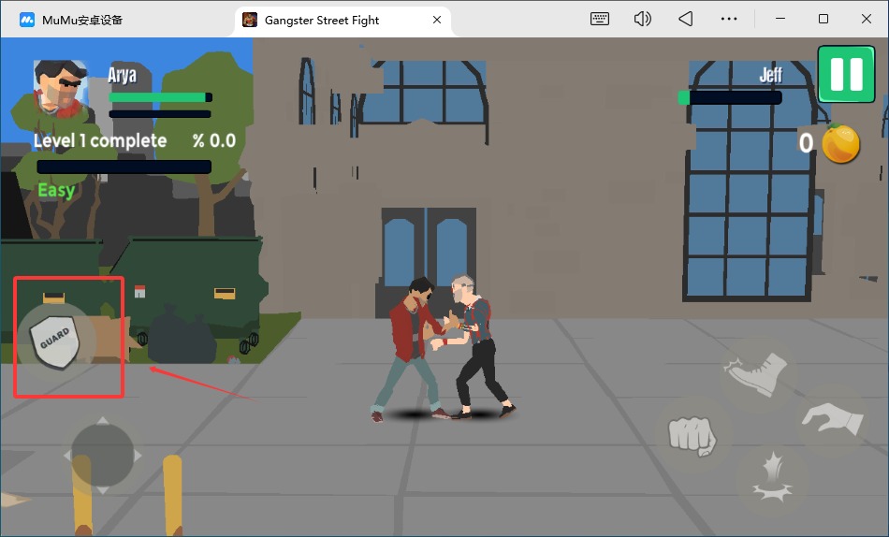Click the green Easy difficulty label
This screenshot has width=889, height=537.
(x=56, y=191)
